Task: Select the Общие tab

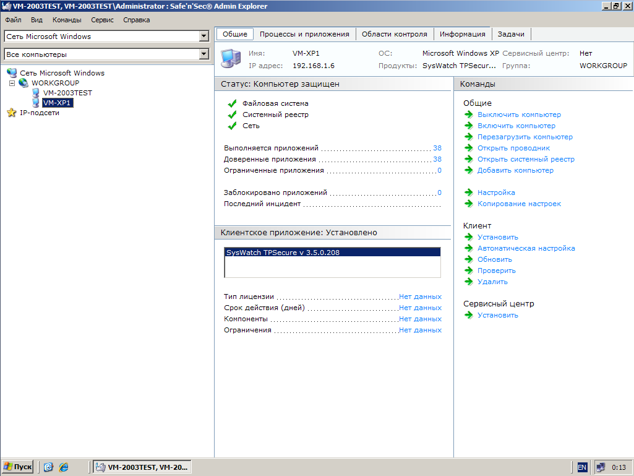Action: [235, 34]
